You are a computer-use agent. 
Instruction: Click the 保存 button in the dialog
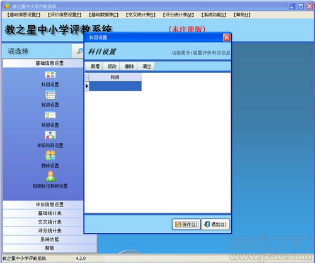click(186, 225)
